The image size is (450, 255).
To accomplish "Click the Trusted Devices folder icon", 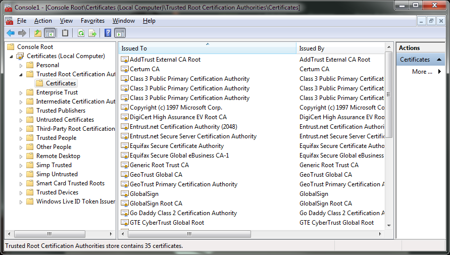I will [30, 192].
